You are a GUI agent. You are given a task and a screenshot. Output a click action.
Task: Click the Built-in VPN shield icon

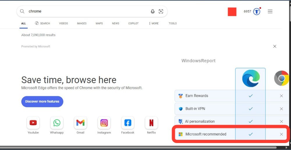tap(181, 109)
